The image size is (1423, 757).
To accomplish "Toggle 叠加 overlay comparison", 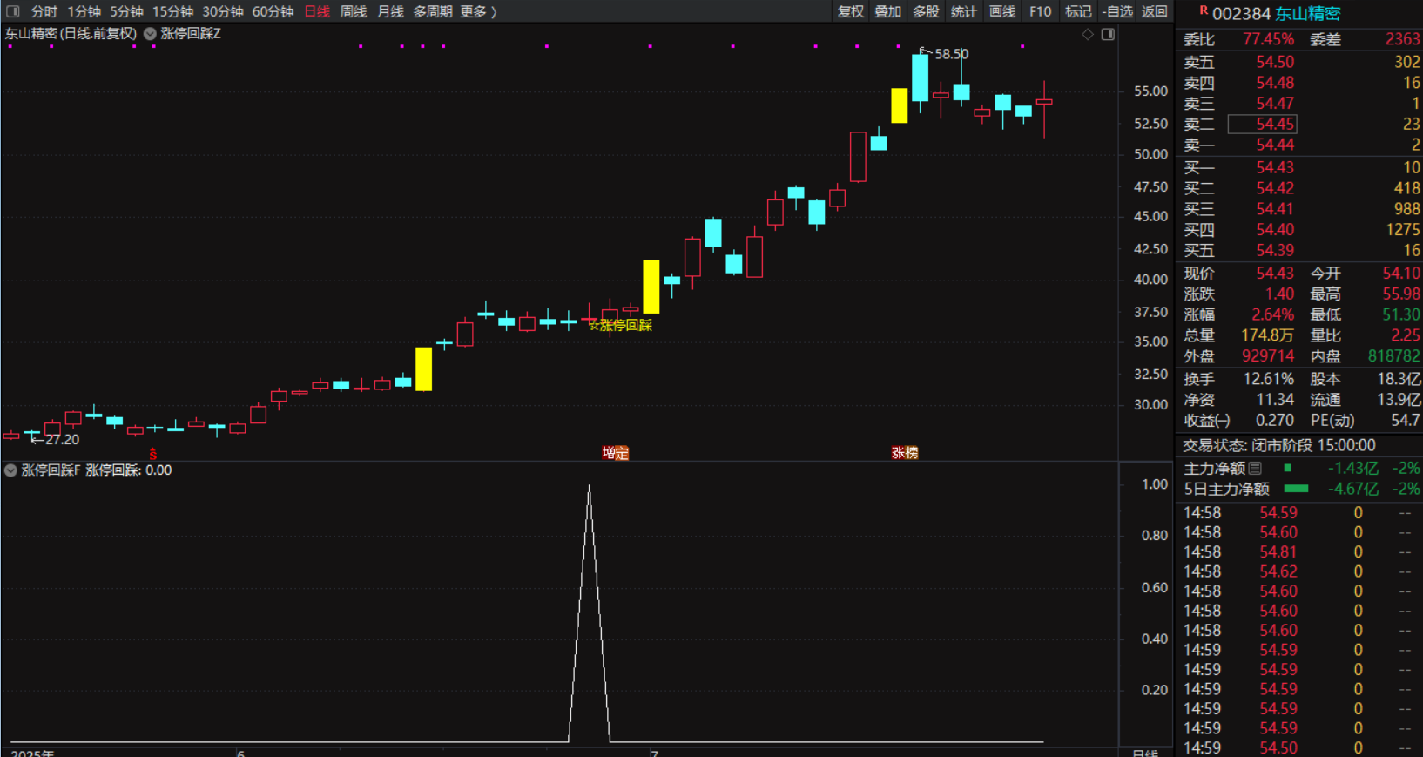I will [888, 11].
